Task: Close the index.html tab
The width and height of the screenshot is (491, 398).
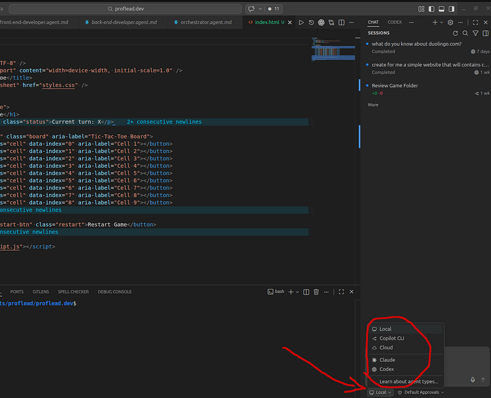Action: [290, 23]
